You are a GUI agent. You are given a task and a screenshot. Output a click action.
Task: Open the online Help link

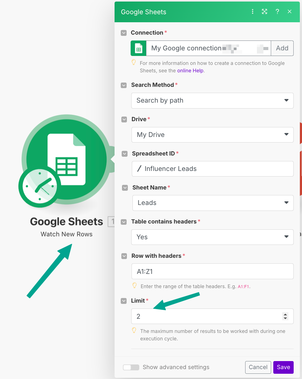(x=190, y=70)
